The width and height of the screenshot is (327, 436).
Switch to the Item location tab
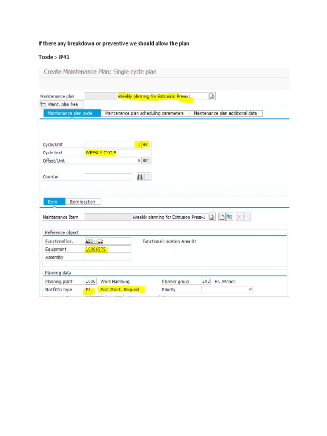tap(83, 201)
